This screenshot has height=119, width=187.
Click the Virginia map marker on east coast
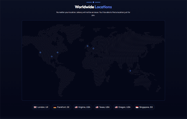tap(58, 52)
